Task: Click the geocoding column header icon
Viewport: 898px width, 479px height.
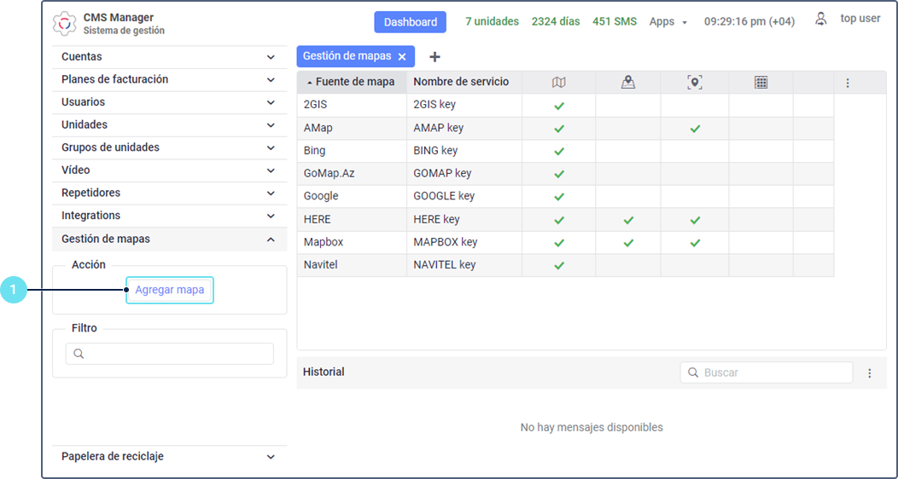Action: 694,82
